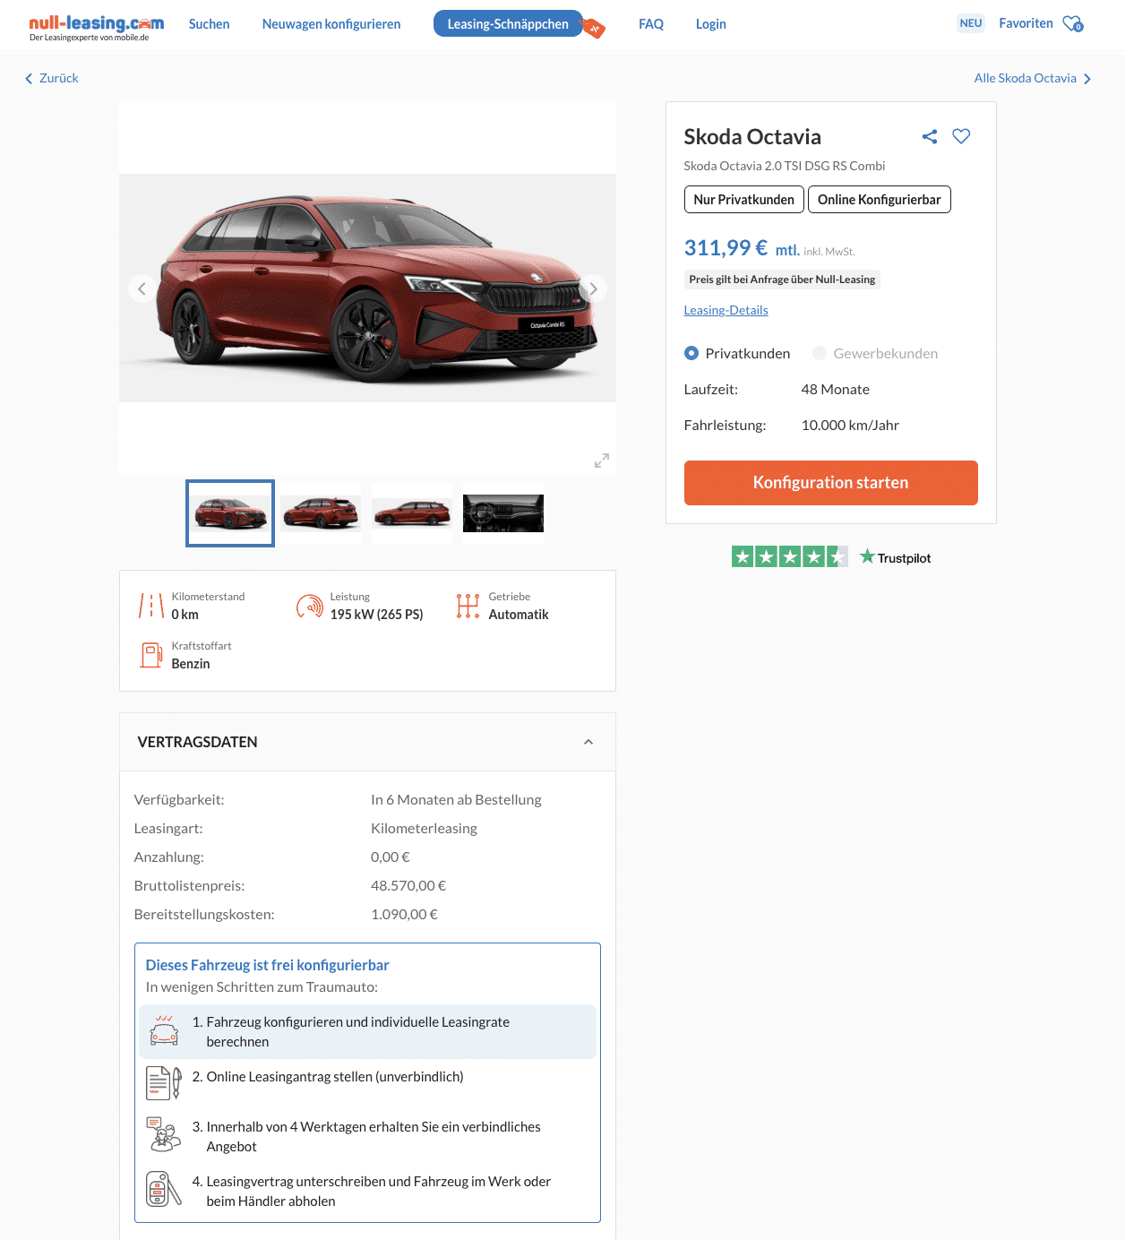Open the Leasing-Details link

click(x=726, y=310)
